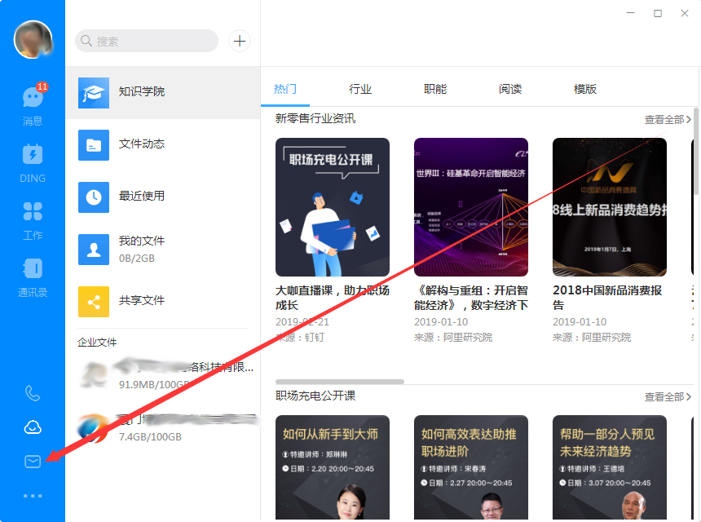Select the DING icon in the left sidebar

32,161
